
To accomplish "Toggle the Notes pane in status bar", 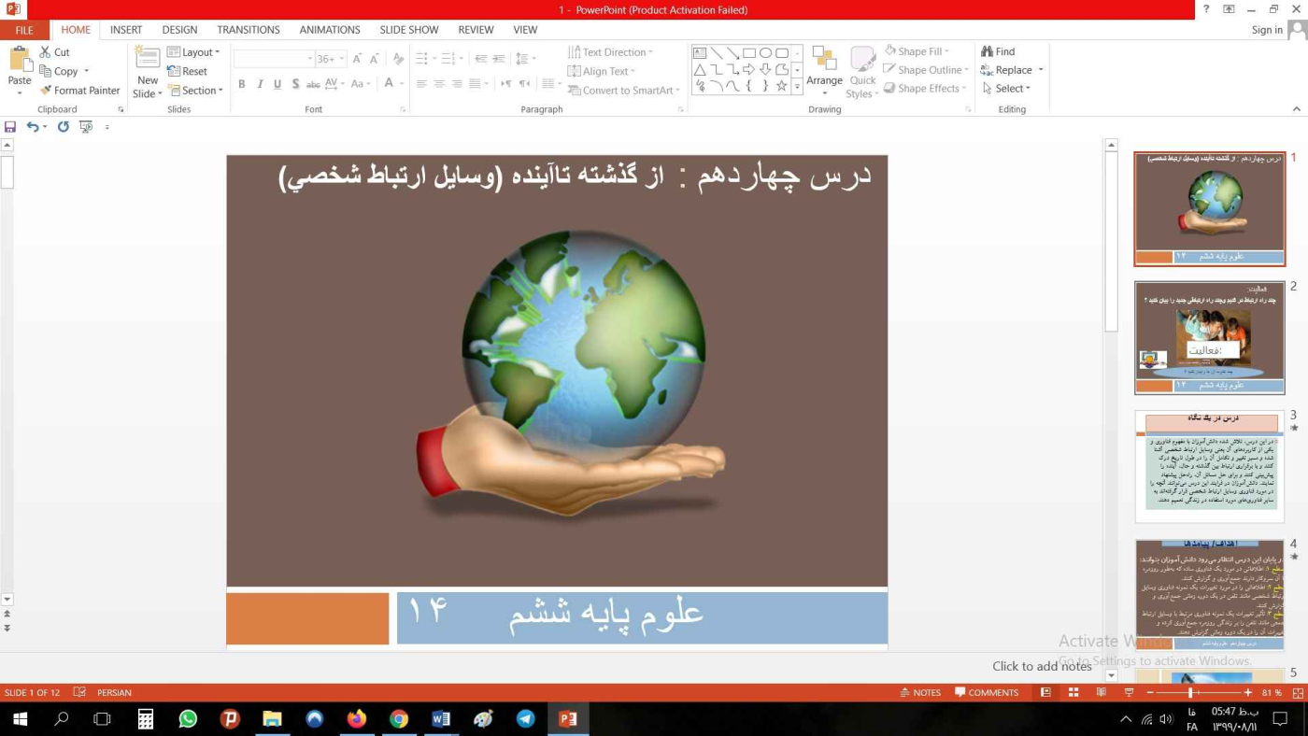I will tap(920, 693).
